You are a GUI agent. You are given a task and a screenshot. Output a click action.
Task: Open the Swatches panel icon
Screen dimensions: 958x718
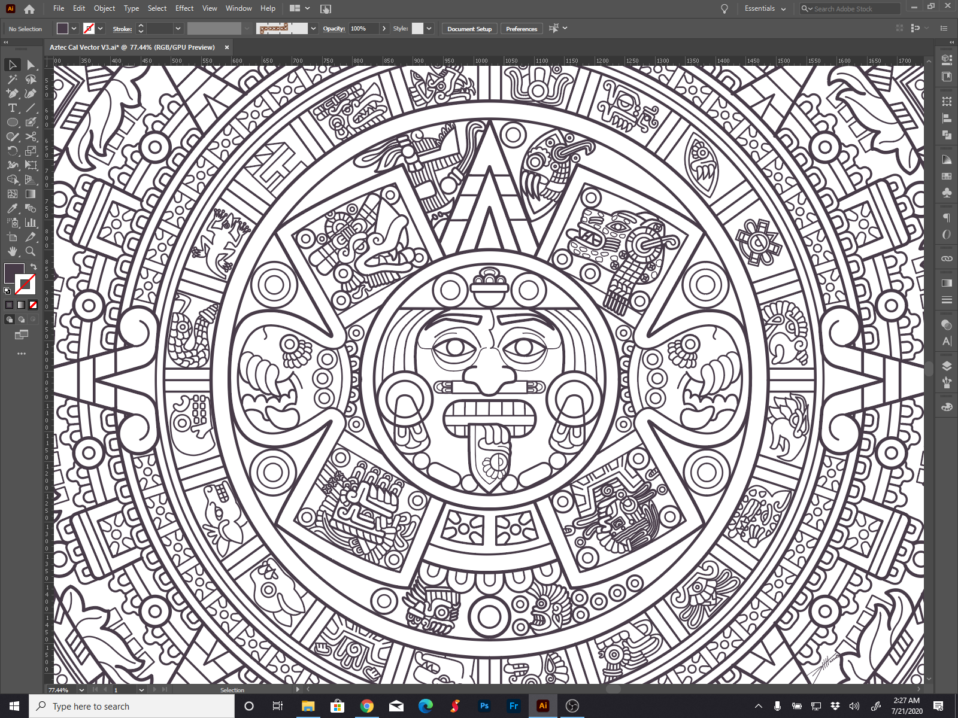(947, 177)
